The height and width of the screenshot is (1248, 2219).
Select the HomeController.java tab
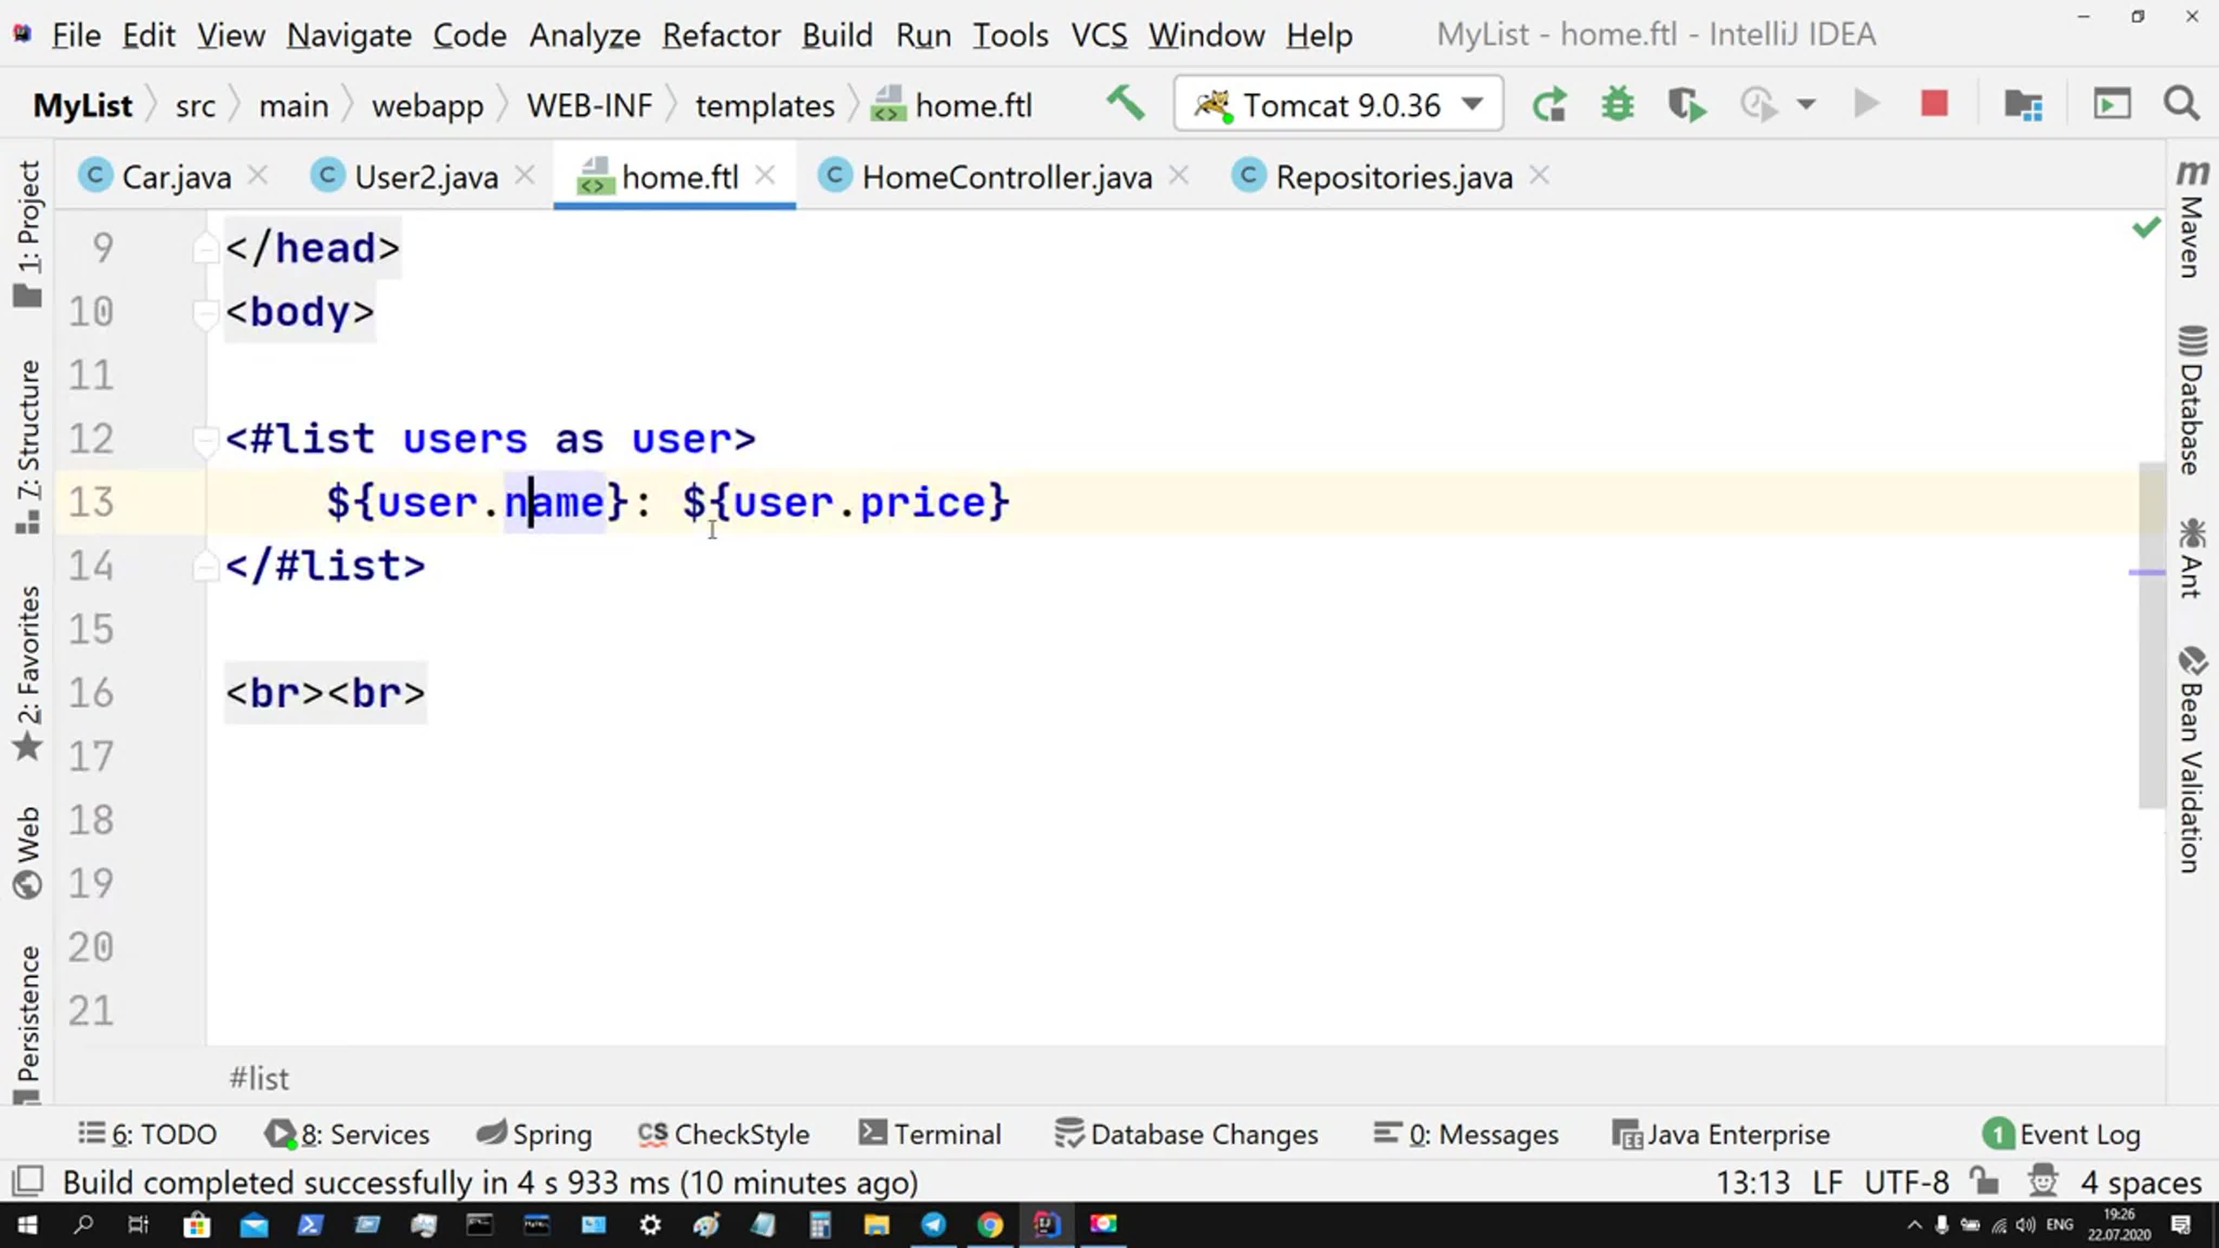1006,177
